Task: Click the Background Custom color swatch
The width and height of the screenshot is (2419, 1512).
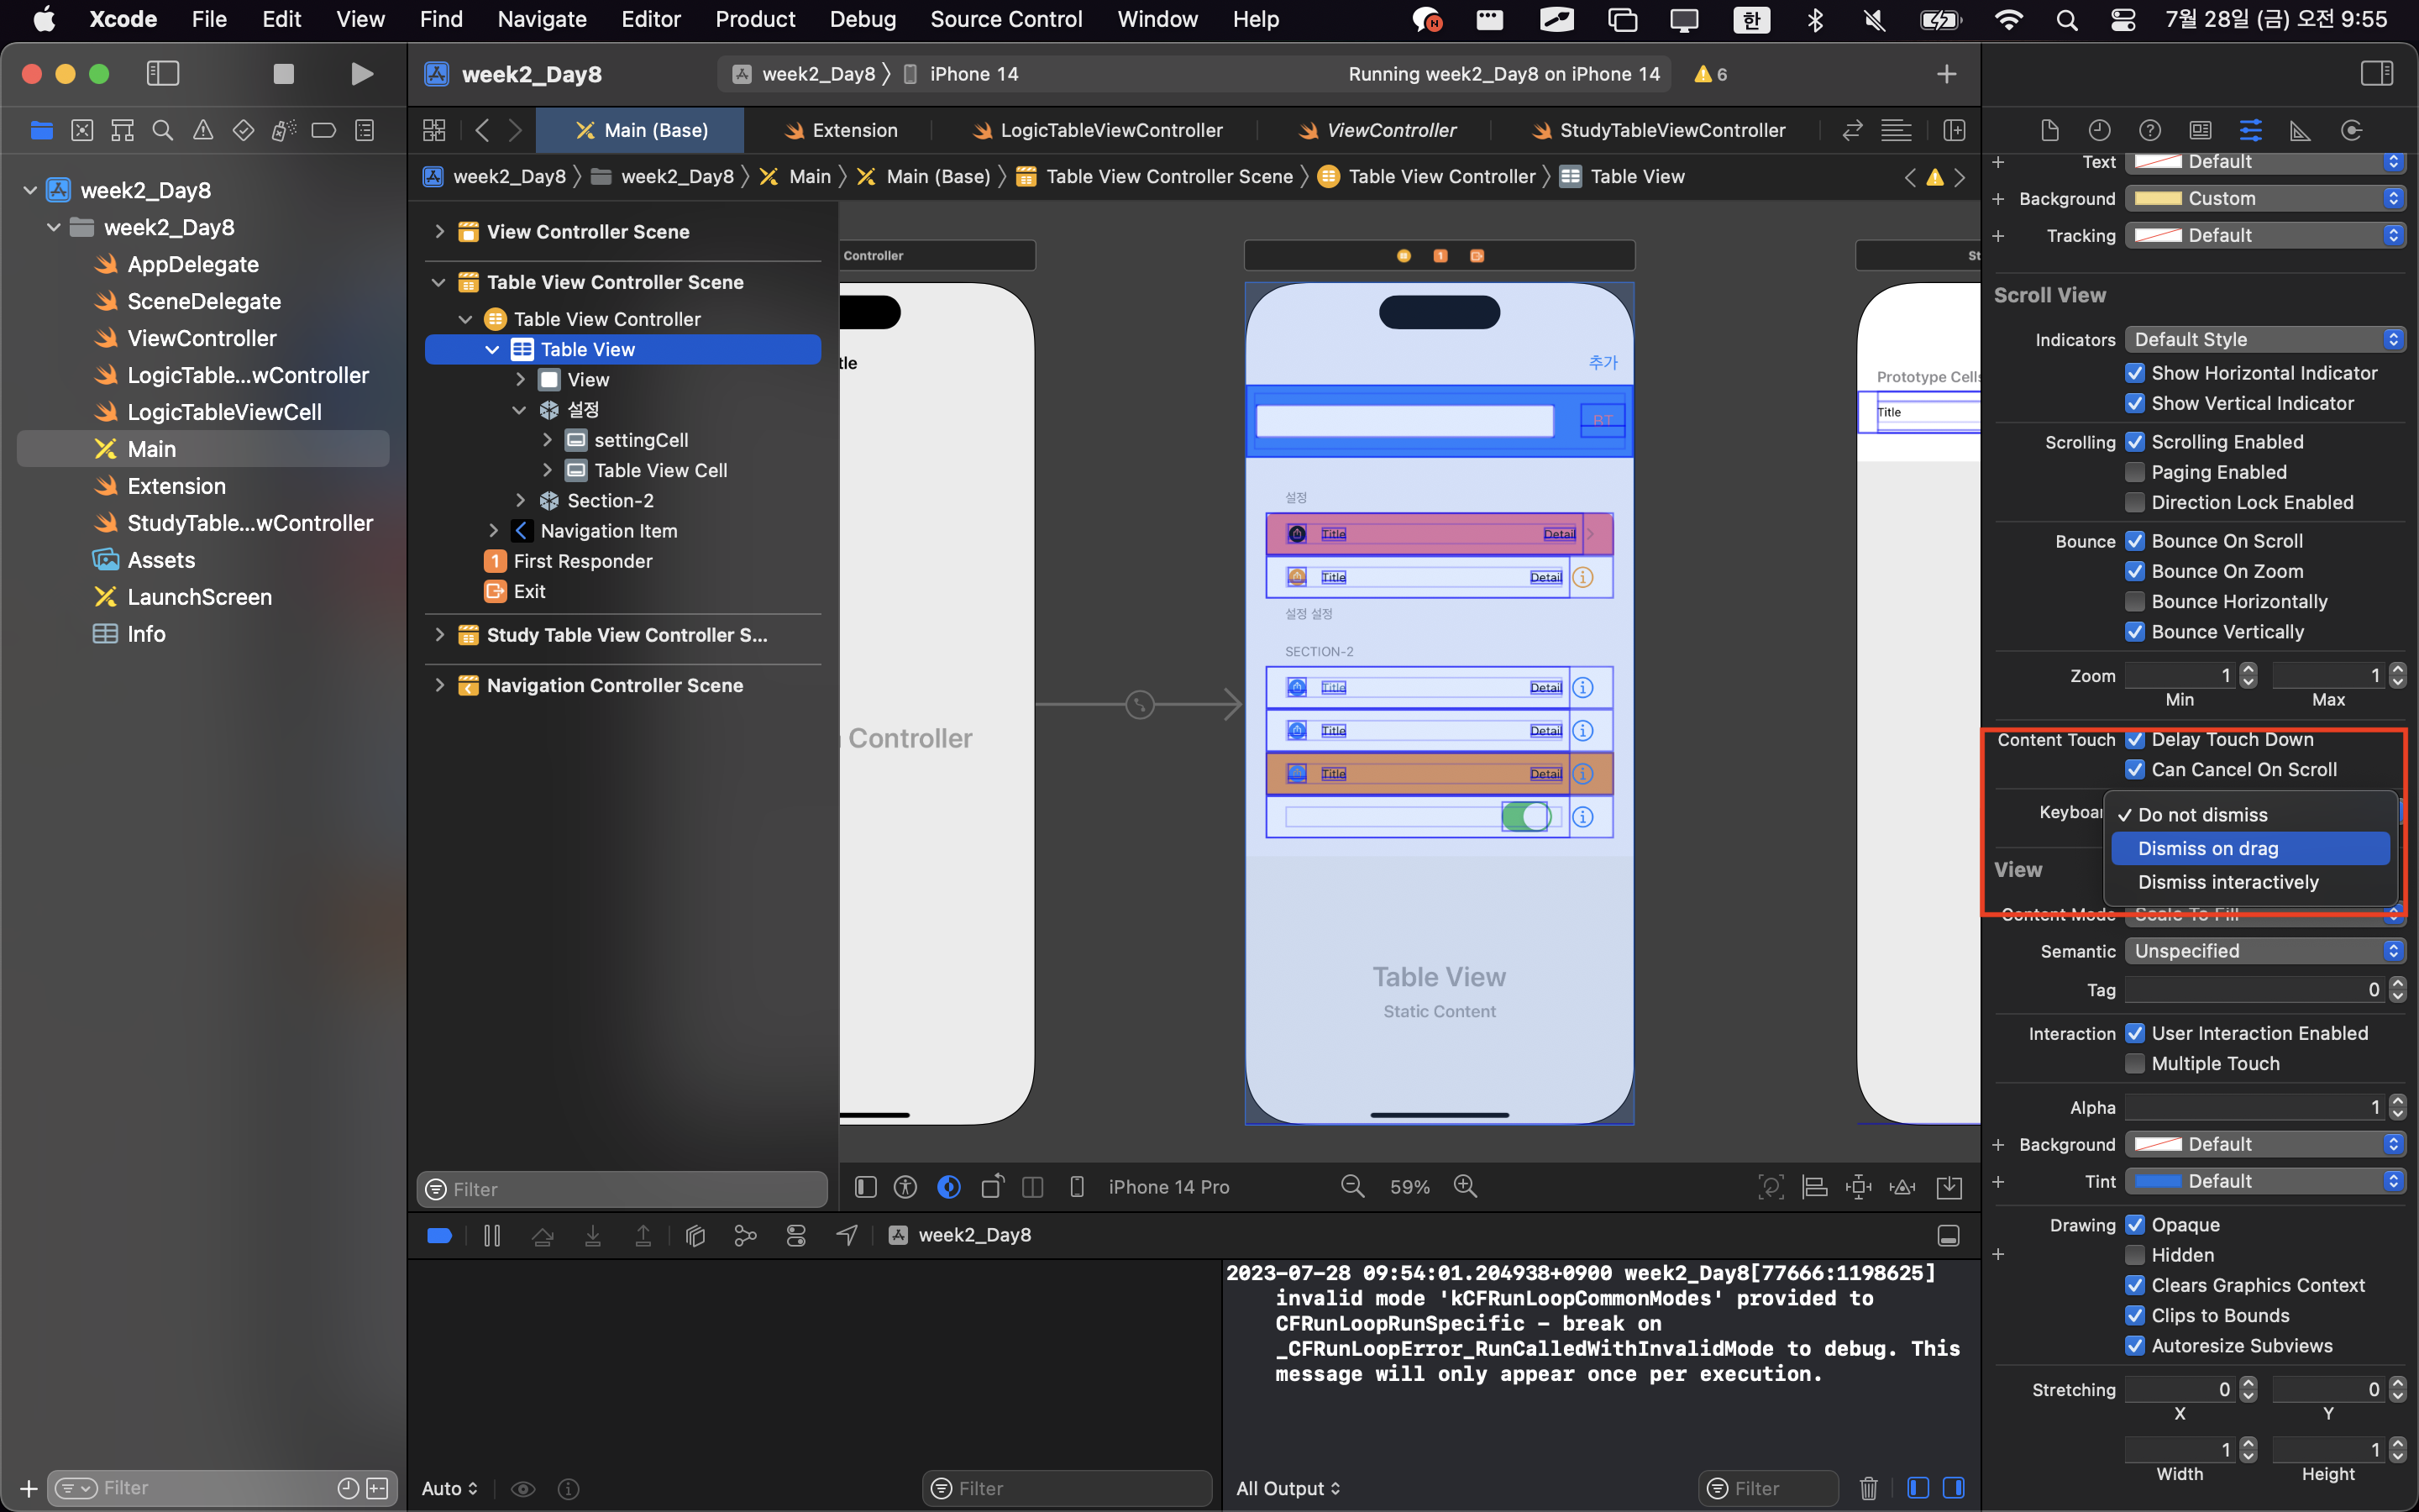Action: click(x=2158, y=198)
